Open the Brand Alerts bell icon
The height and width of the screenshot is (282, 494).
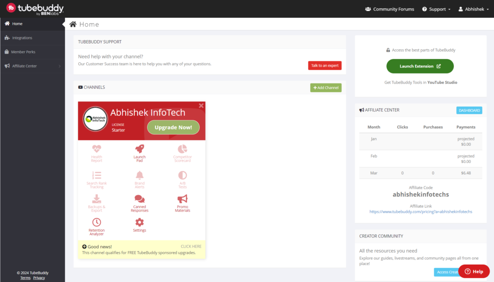click(139, 175)
